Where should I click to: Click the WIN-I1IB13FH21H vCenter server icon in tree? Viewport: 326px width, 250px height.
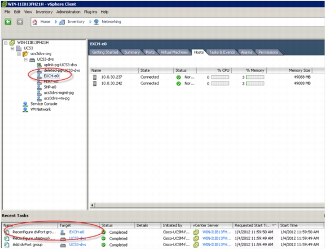[12, 43]
